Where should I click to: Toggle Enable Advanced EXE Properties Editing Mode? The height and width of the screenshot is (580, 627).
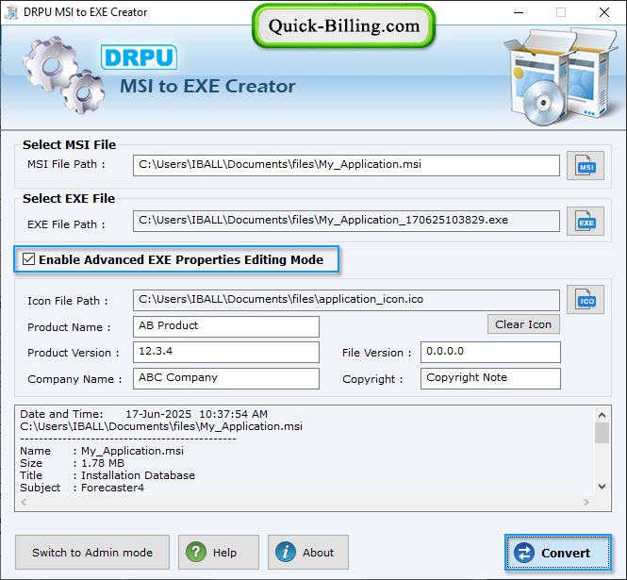pyautogui.click(x=29, y=259)
